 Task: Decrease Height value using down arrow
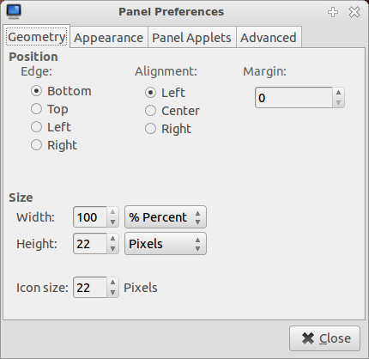click(112, 249)
